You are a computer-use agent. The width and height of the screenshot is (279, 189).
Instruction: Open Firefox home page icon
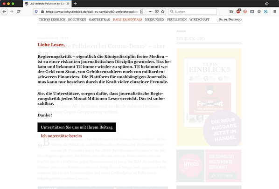(x=267, y=4)
